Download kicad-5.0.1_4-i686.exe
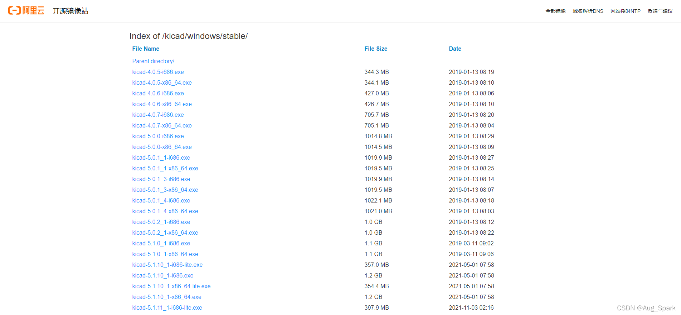 click(161, 200)
